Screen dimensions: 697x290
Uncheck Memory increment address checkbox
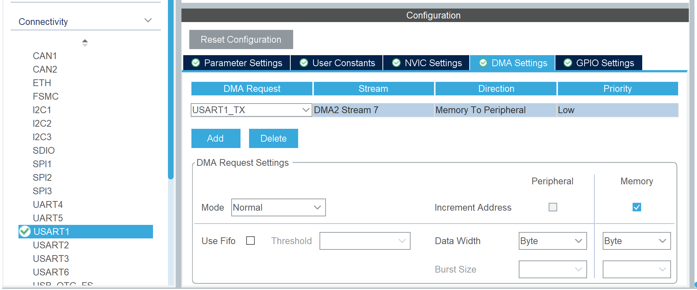pyautogui.click(x=637, y=207)
